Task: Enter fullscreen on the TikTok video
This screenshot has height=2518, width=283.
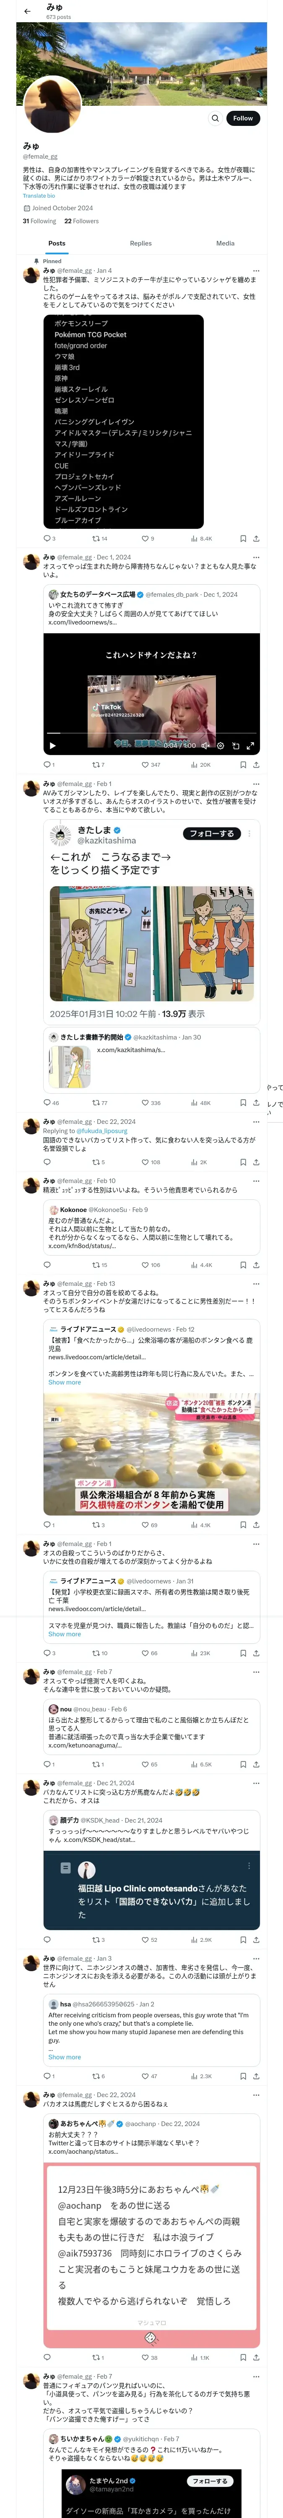Action: coord(250,746)
